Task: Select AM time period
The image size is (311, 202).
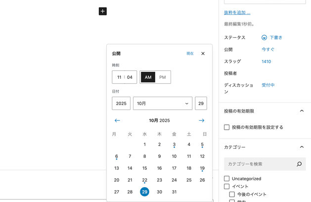Action: [148, 77]
